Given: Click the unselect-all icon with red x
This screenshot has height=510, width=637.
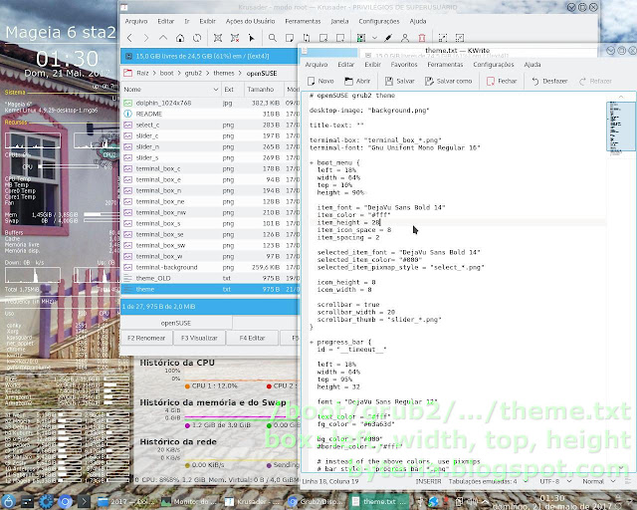Looking at the screenshot, I should click(x=235, y=38).
